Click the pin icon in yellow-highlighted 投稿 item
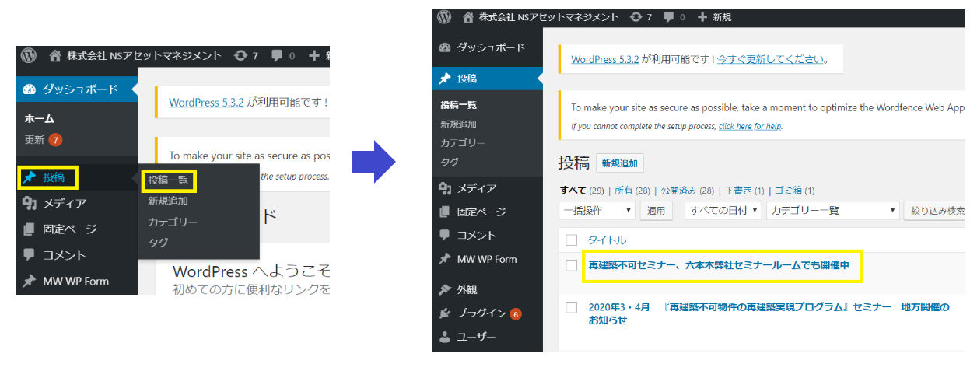 click(x=30, y=177)
